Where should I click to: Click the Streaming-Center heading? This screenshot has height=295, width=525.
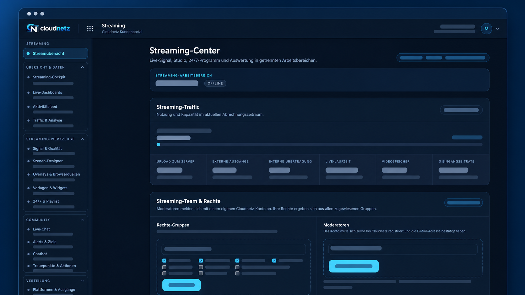click(185, 50)
